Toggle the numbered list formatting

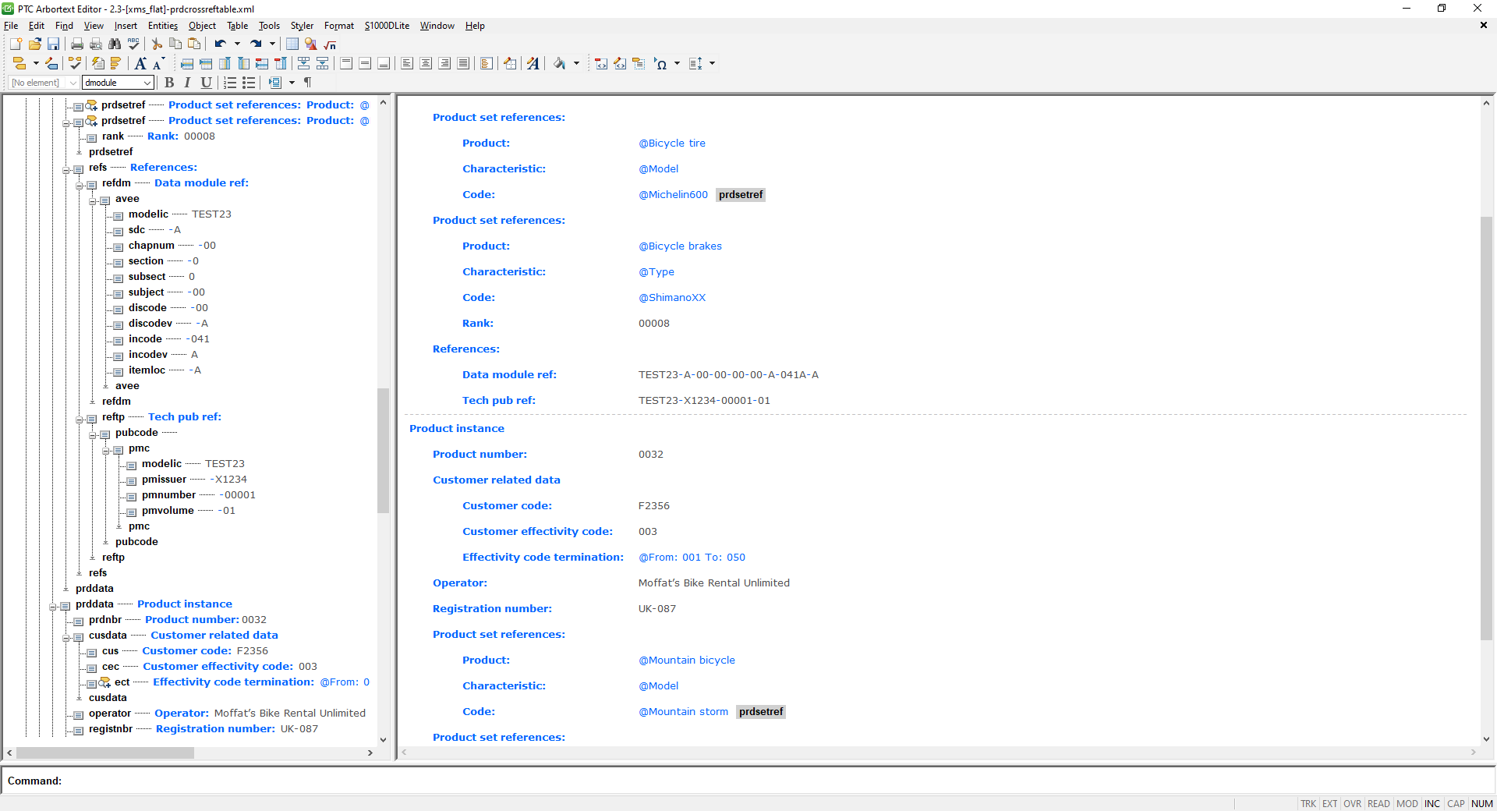coord(229,83)
